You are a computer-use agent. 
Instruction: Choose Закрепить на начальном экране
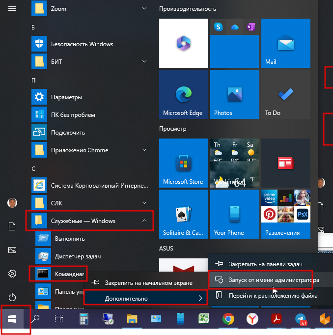click(x=146, y=283)
